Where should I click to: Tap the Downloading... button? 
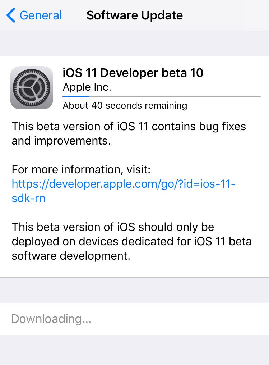pos(51,319)
